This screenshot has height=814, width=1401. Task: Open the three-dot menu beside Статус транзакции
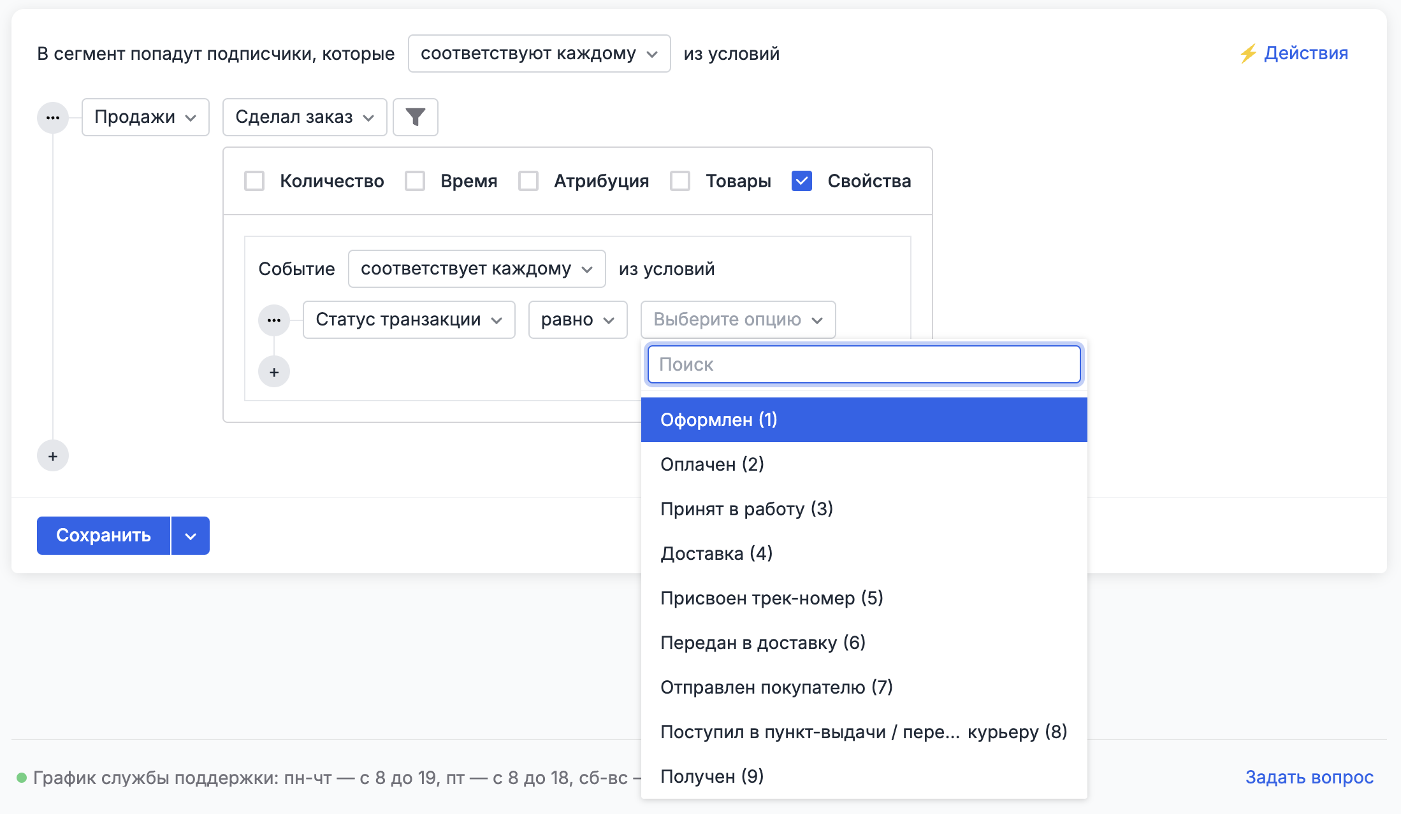pyautogui.click(x=274, y=320)
